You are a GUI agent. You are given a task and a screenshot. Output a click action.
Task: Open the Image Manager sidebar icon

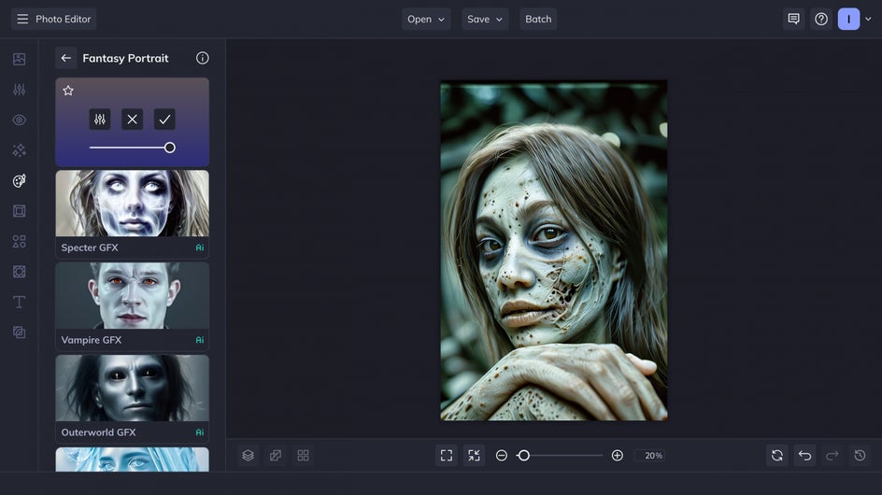[19, 59]
